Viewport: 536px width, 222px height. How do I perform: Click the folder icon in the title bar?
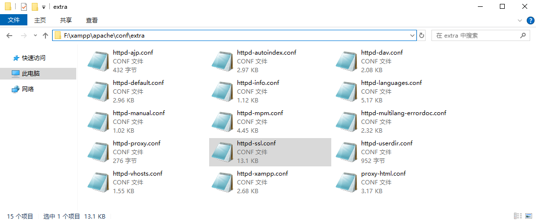(x=8, y=7)
